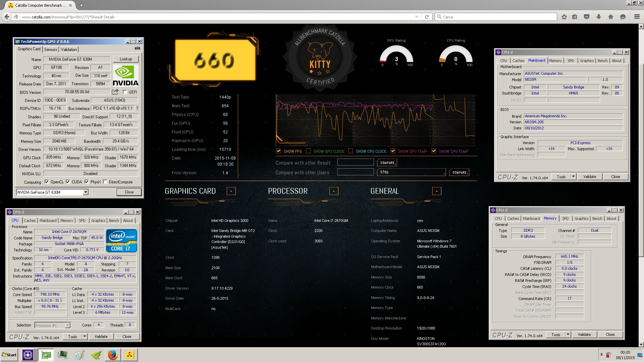
Task: Expand the Tools arrow in the CPU tab window
Action: click(x=85, y=337)
